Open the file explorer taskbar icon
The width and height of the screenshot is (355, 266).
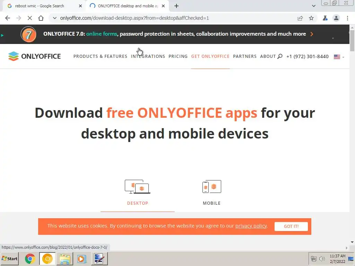pyautogui.click(x=65, y=258)
